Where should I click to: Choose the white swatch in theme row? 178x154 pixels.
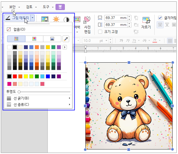pos(9,47)
